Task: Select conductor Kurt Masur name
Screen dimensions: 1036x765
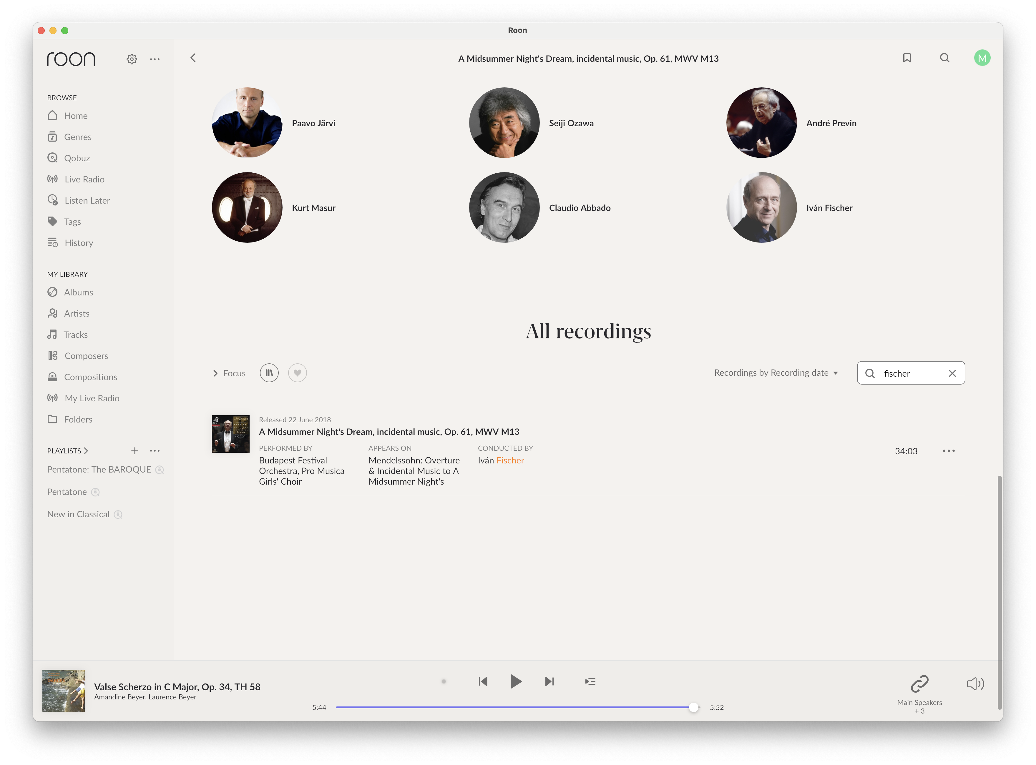Action: point(313,208)
